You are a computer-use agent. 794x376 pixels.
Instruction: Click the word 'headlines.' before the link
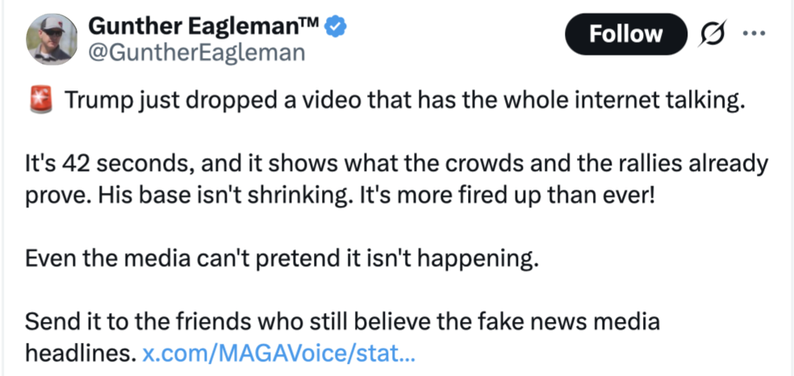(x=81, y=353)
